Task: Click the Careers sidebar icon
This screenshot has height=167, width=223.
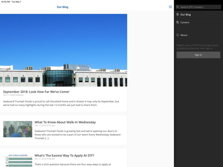Action: click(x=177, y=22)
